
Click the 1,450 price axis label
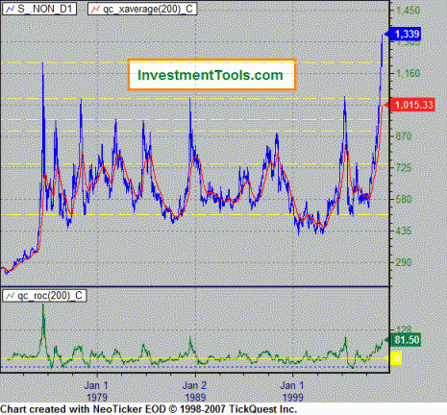408,11
